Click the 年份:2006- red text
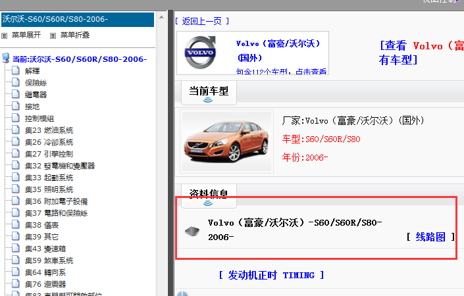 pyautogui.click(x=305, y=157)
